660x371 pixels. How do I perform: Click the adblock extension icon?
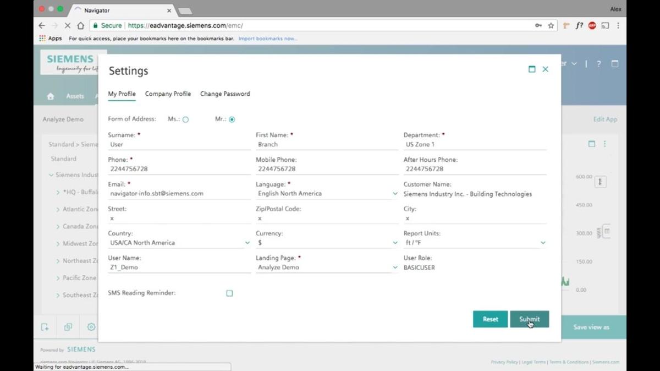point(592,25)
